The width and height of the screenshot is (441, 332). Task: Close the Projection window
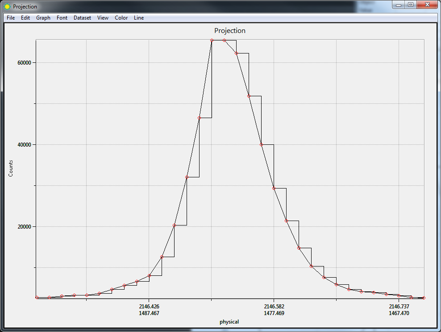pyautogui.click(x=427, y=4)
